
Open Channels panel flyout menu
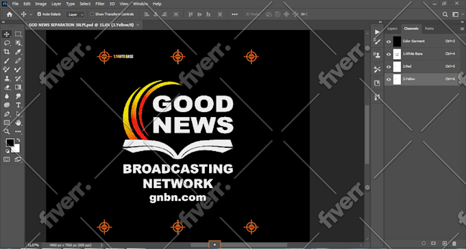pos(463,29)
